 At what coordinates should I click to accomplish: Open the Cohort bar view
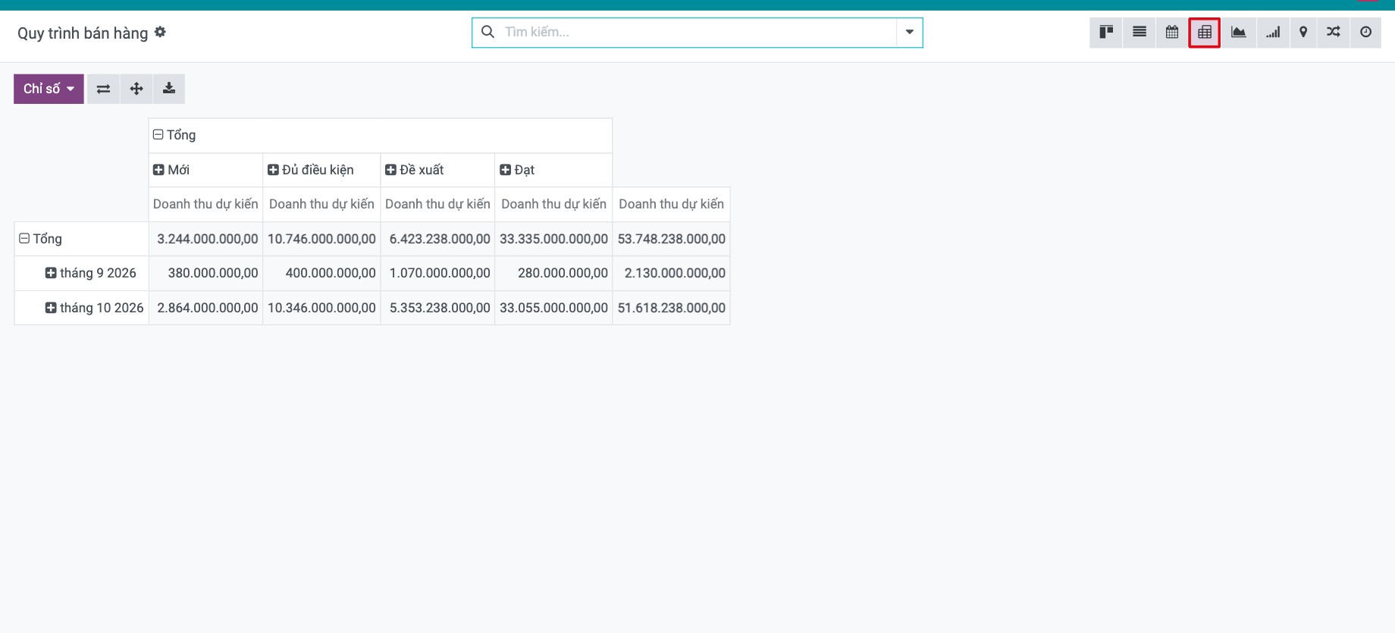tap(1273, 33)
